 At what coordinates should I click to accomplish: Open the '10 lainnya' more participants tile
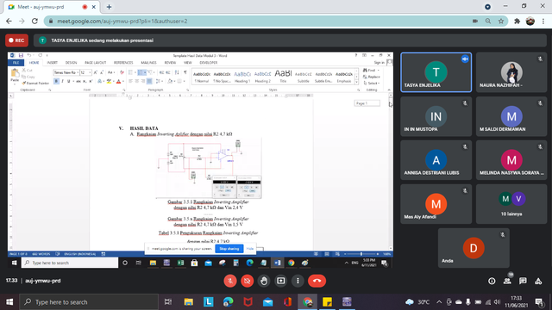(x=511, y=204)
